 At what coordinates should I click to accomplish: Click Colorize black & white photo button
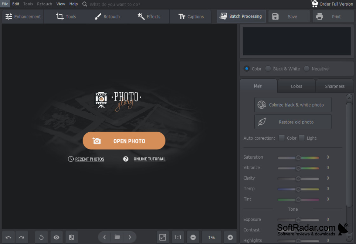pyautogui.click(x=293, y=104)
